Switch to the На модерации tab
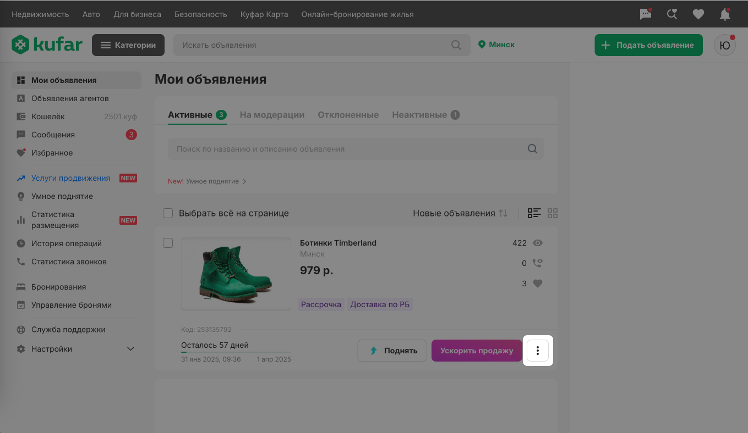This screenshot has width=748, height=433. tap(272, 115)
